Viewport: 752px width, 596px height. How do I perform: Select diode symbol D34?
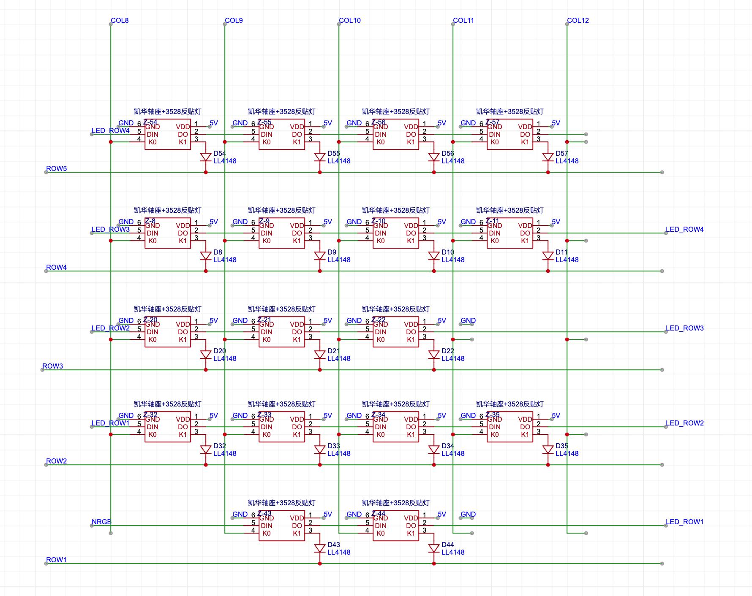pos(434,450)
